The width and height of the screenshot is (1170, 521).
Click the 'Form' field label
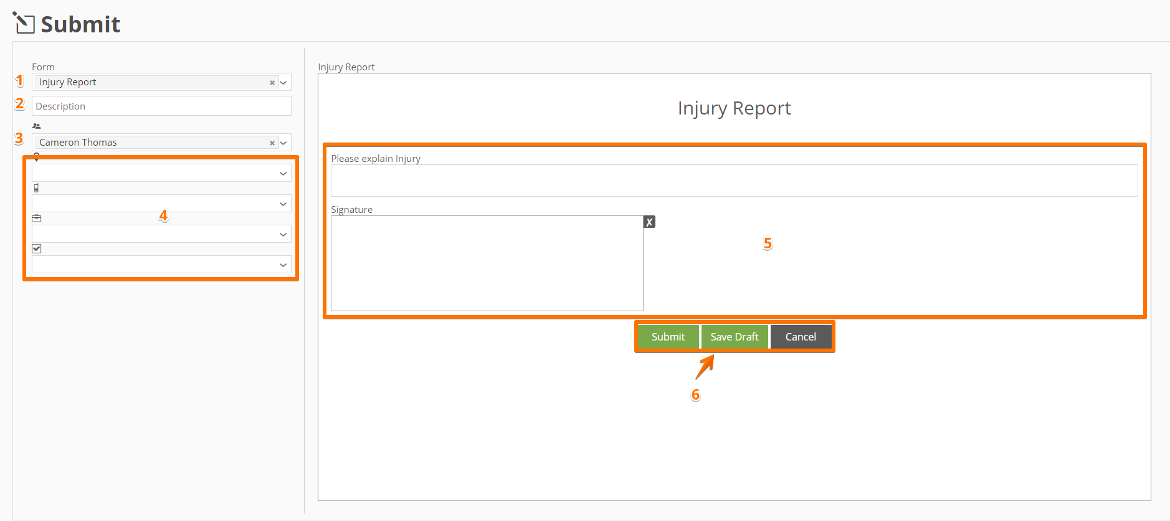tap(44, 67)
